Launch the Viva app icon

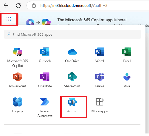127,77
